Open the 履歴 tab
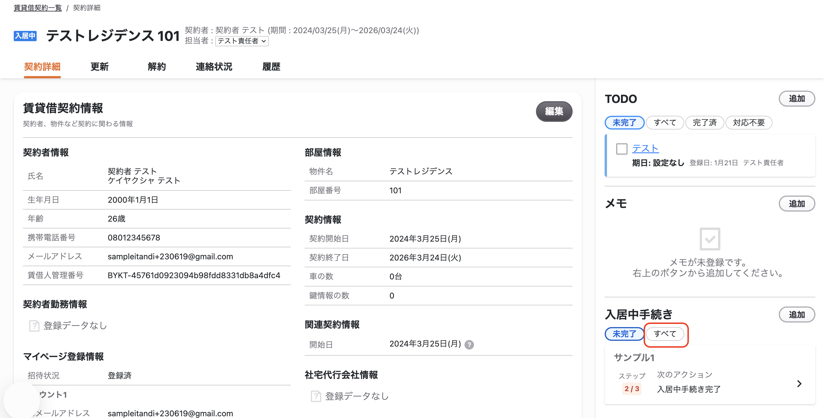 click(271, 67)
